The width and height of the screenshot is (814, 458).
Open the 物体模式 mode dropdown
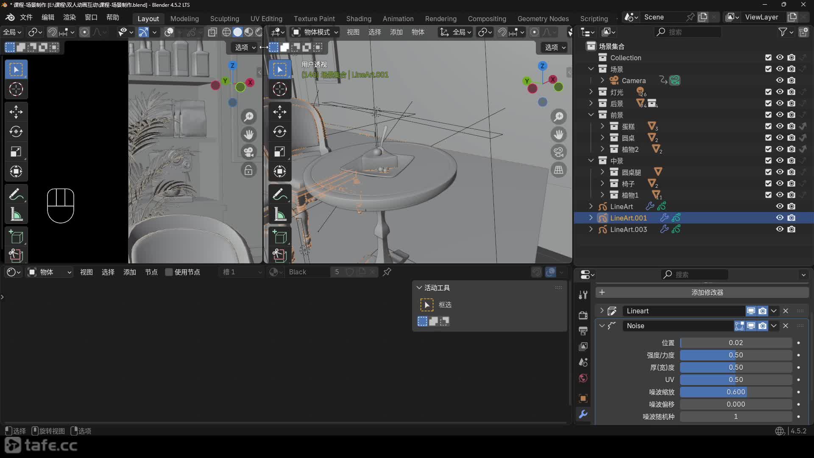tap(315, 32)
